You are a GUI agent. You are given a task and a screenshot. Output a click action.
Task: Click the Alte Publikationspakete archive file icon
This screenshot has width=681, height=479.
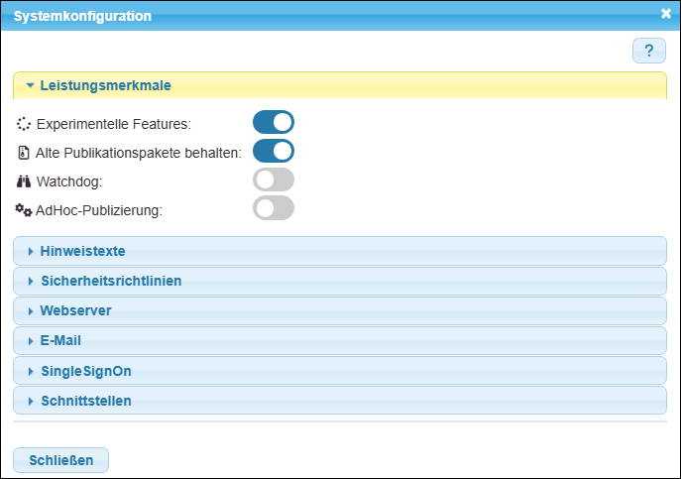24,153
